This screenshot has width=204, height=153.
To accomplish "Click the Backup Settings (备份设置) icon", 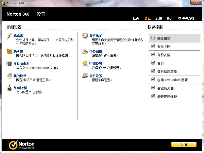I will coord(85,75).
